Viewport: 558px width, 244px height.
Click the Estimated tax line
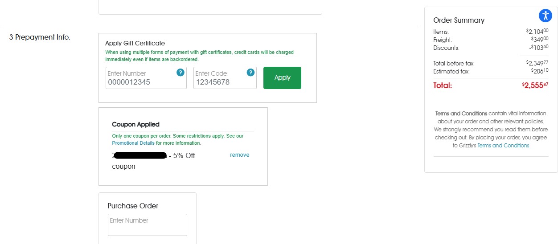click(451, 72)
